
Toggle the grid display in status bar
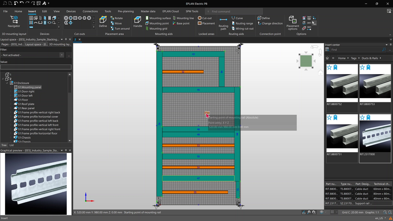tap(332, 212)
